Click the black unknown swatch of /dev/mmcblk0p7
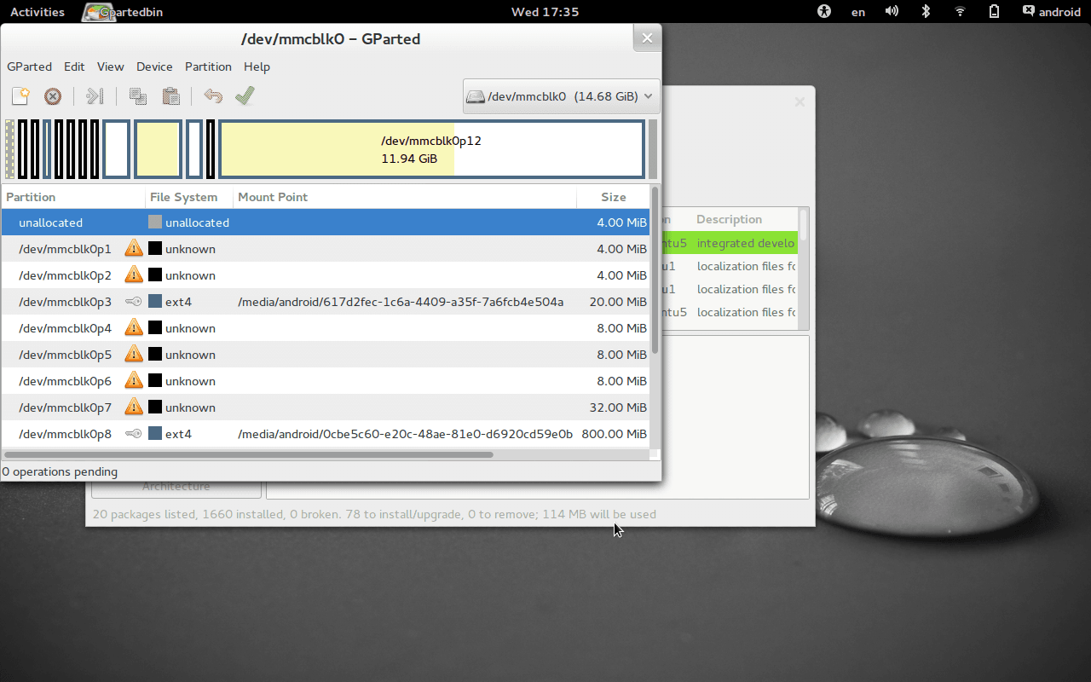Screen dimensions: 1091x682 click(x=155, y=407)
